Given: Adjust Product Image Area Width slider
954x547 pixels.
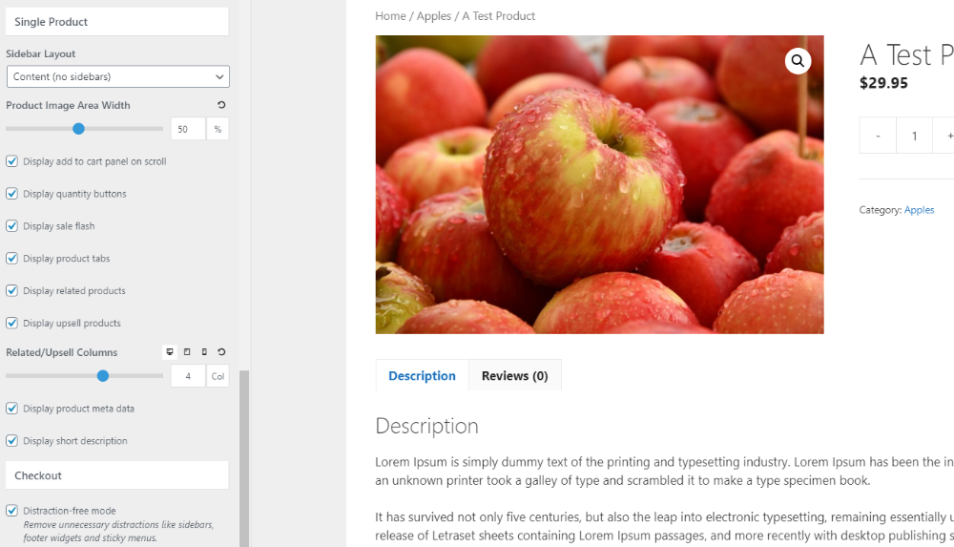Looking at the screenshot, I should click(78, 129).
